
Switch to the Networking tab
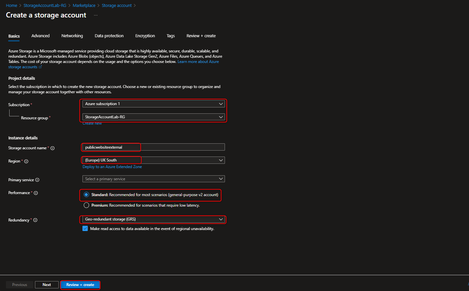point(72,36)
